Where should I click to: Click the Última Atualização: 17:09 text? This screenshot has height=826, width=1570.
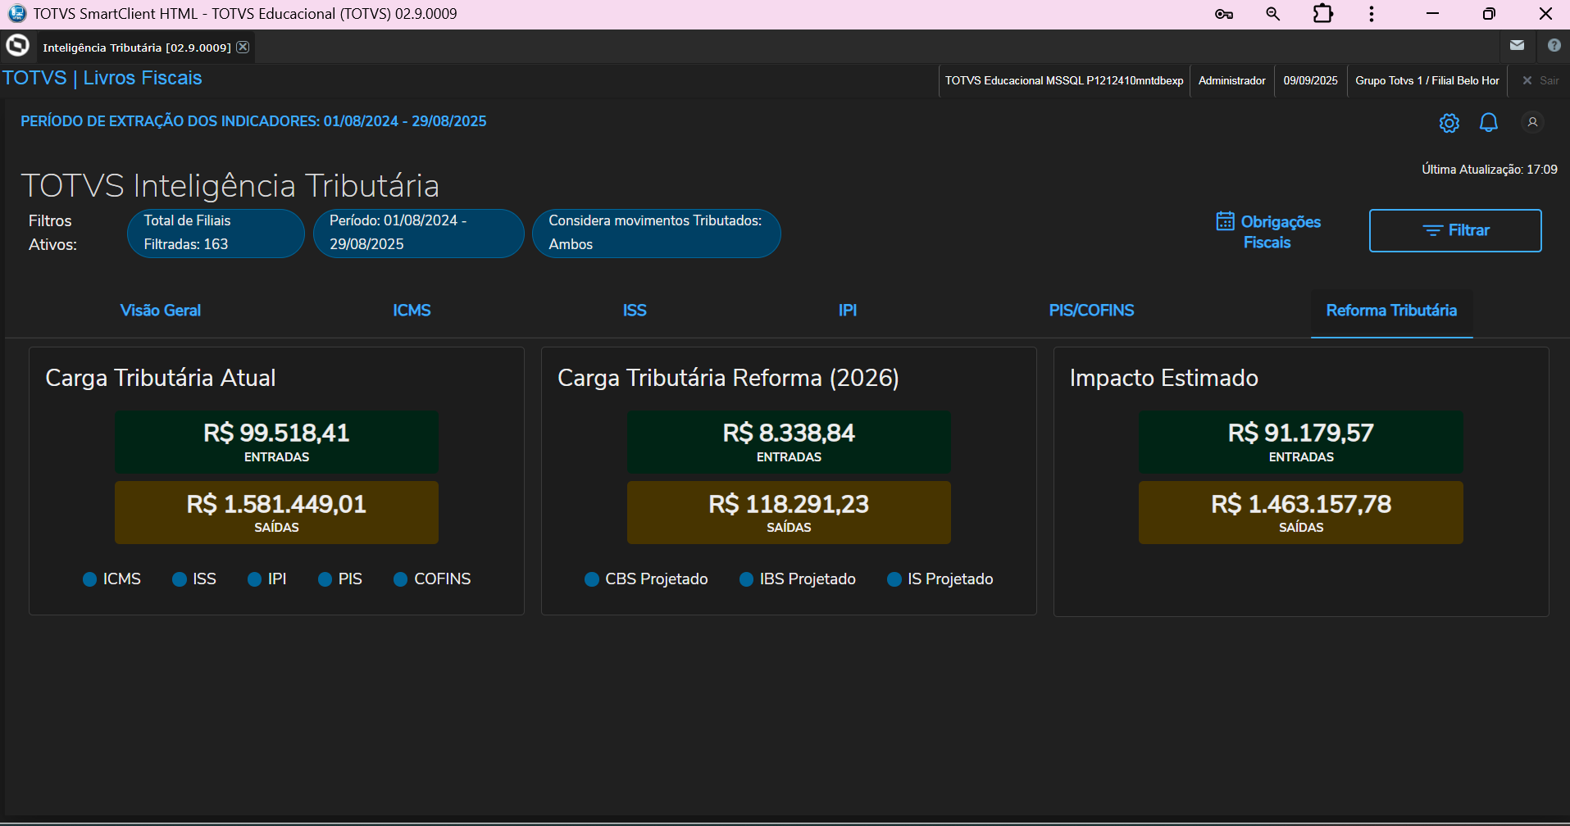(x=1490, y=170)
